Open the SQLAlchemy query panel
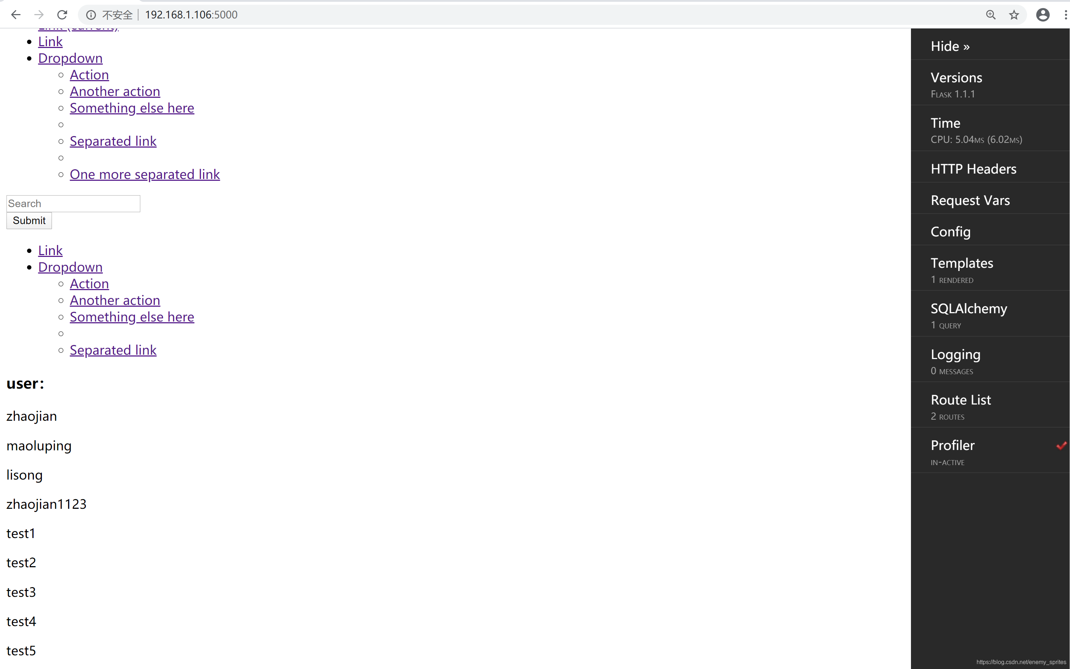The height and width of the screenshot is (669, 1070). tap(968, 309)
